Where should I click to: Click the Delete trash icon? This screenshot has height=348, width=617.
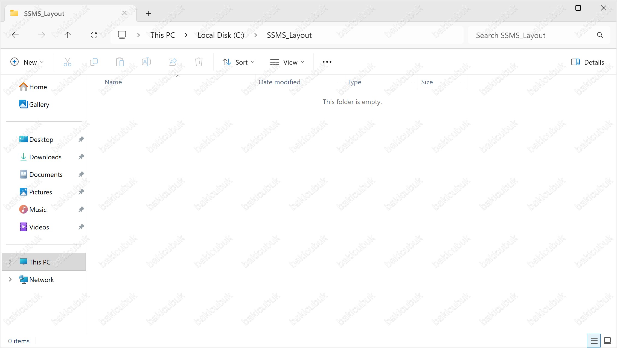click(x=199, y=62)
